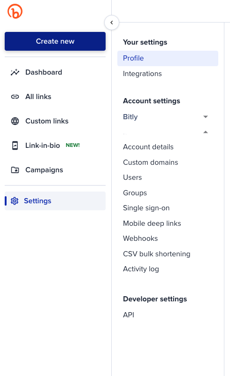Open CSV bulk shortening page
This screenshot has width=230, height=376.
click(x=157, y=253)
